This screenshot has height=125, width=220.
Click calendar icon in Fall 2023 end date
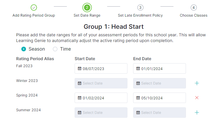(138, 68)
